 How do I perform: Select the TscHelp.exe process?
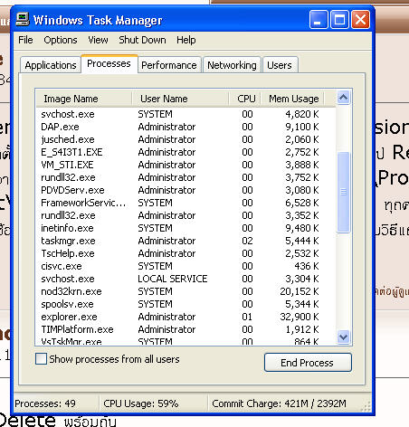pyautogui.click(x=185, y=253)
